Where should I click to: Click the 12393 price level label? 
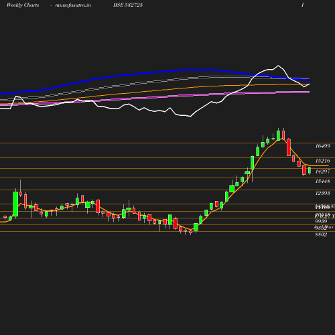[323, 193]
